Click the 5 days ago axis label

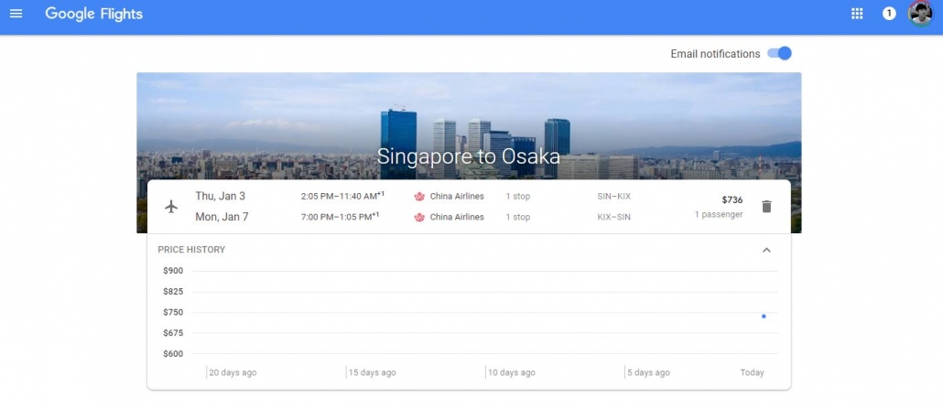pos(648,373)
